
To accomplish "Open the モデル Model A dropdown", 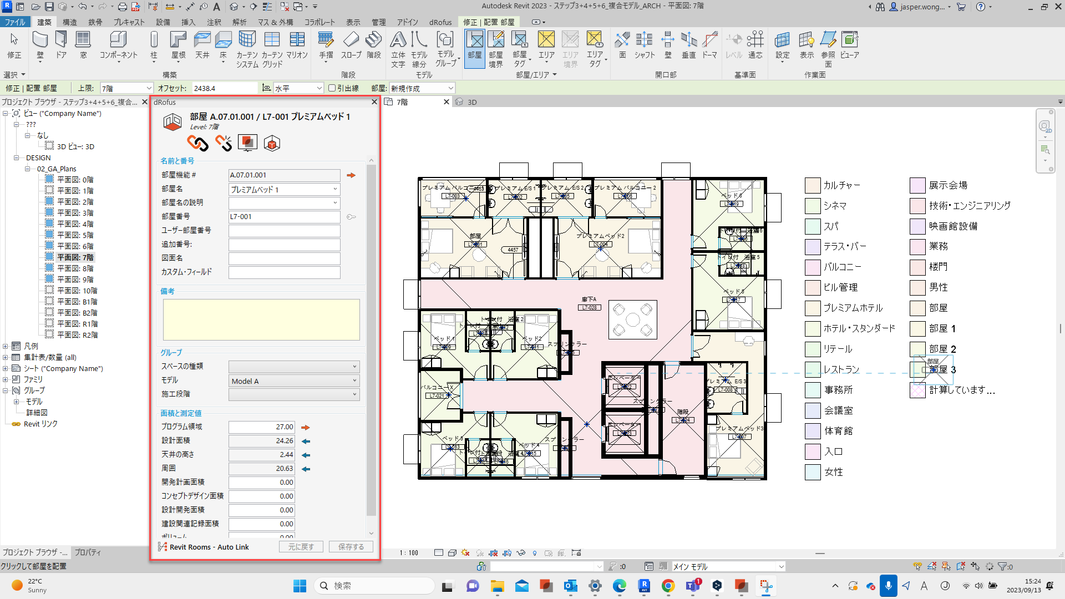I will coord(294,381).
